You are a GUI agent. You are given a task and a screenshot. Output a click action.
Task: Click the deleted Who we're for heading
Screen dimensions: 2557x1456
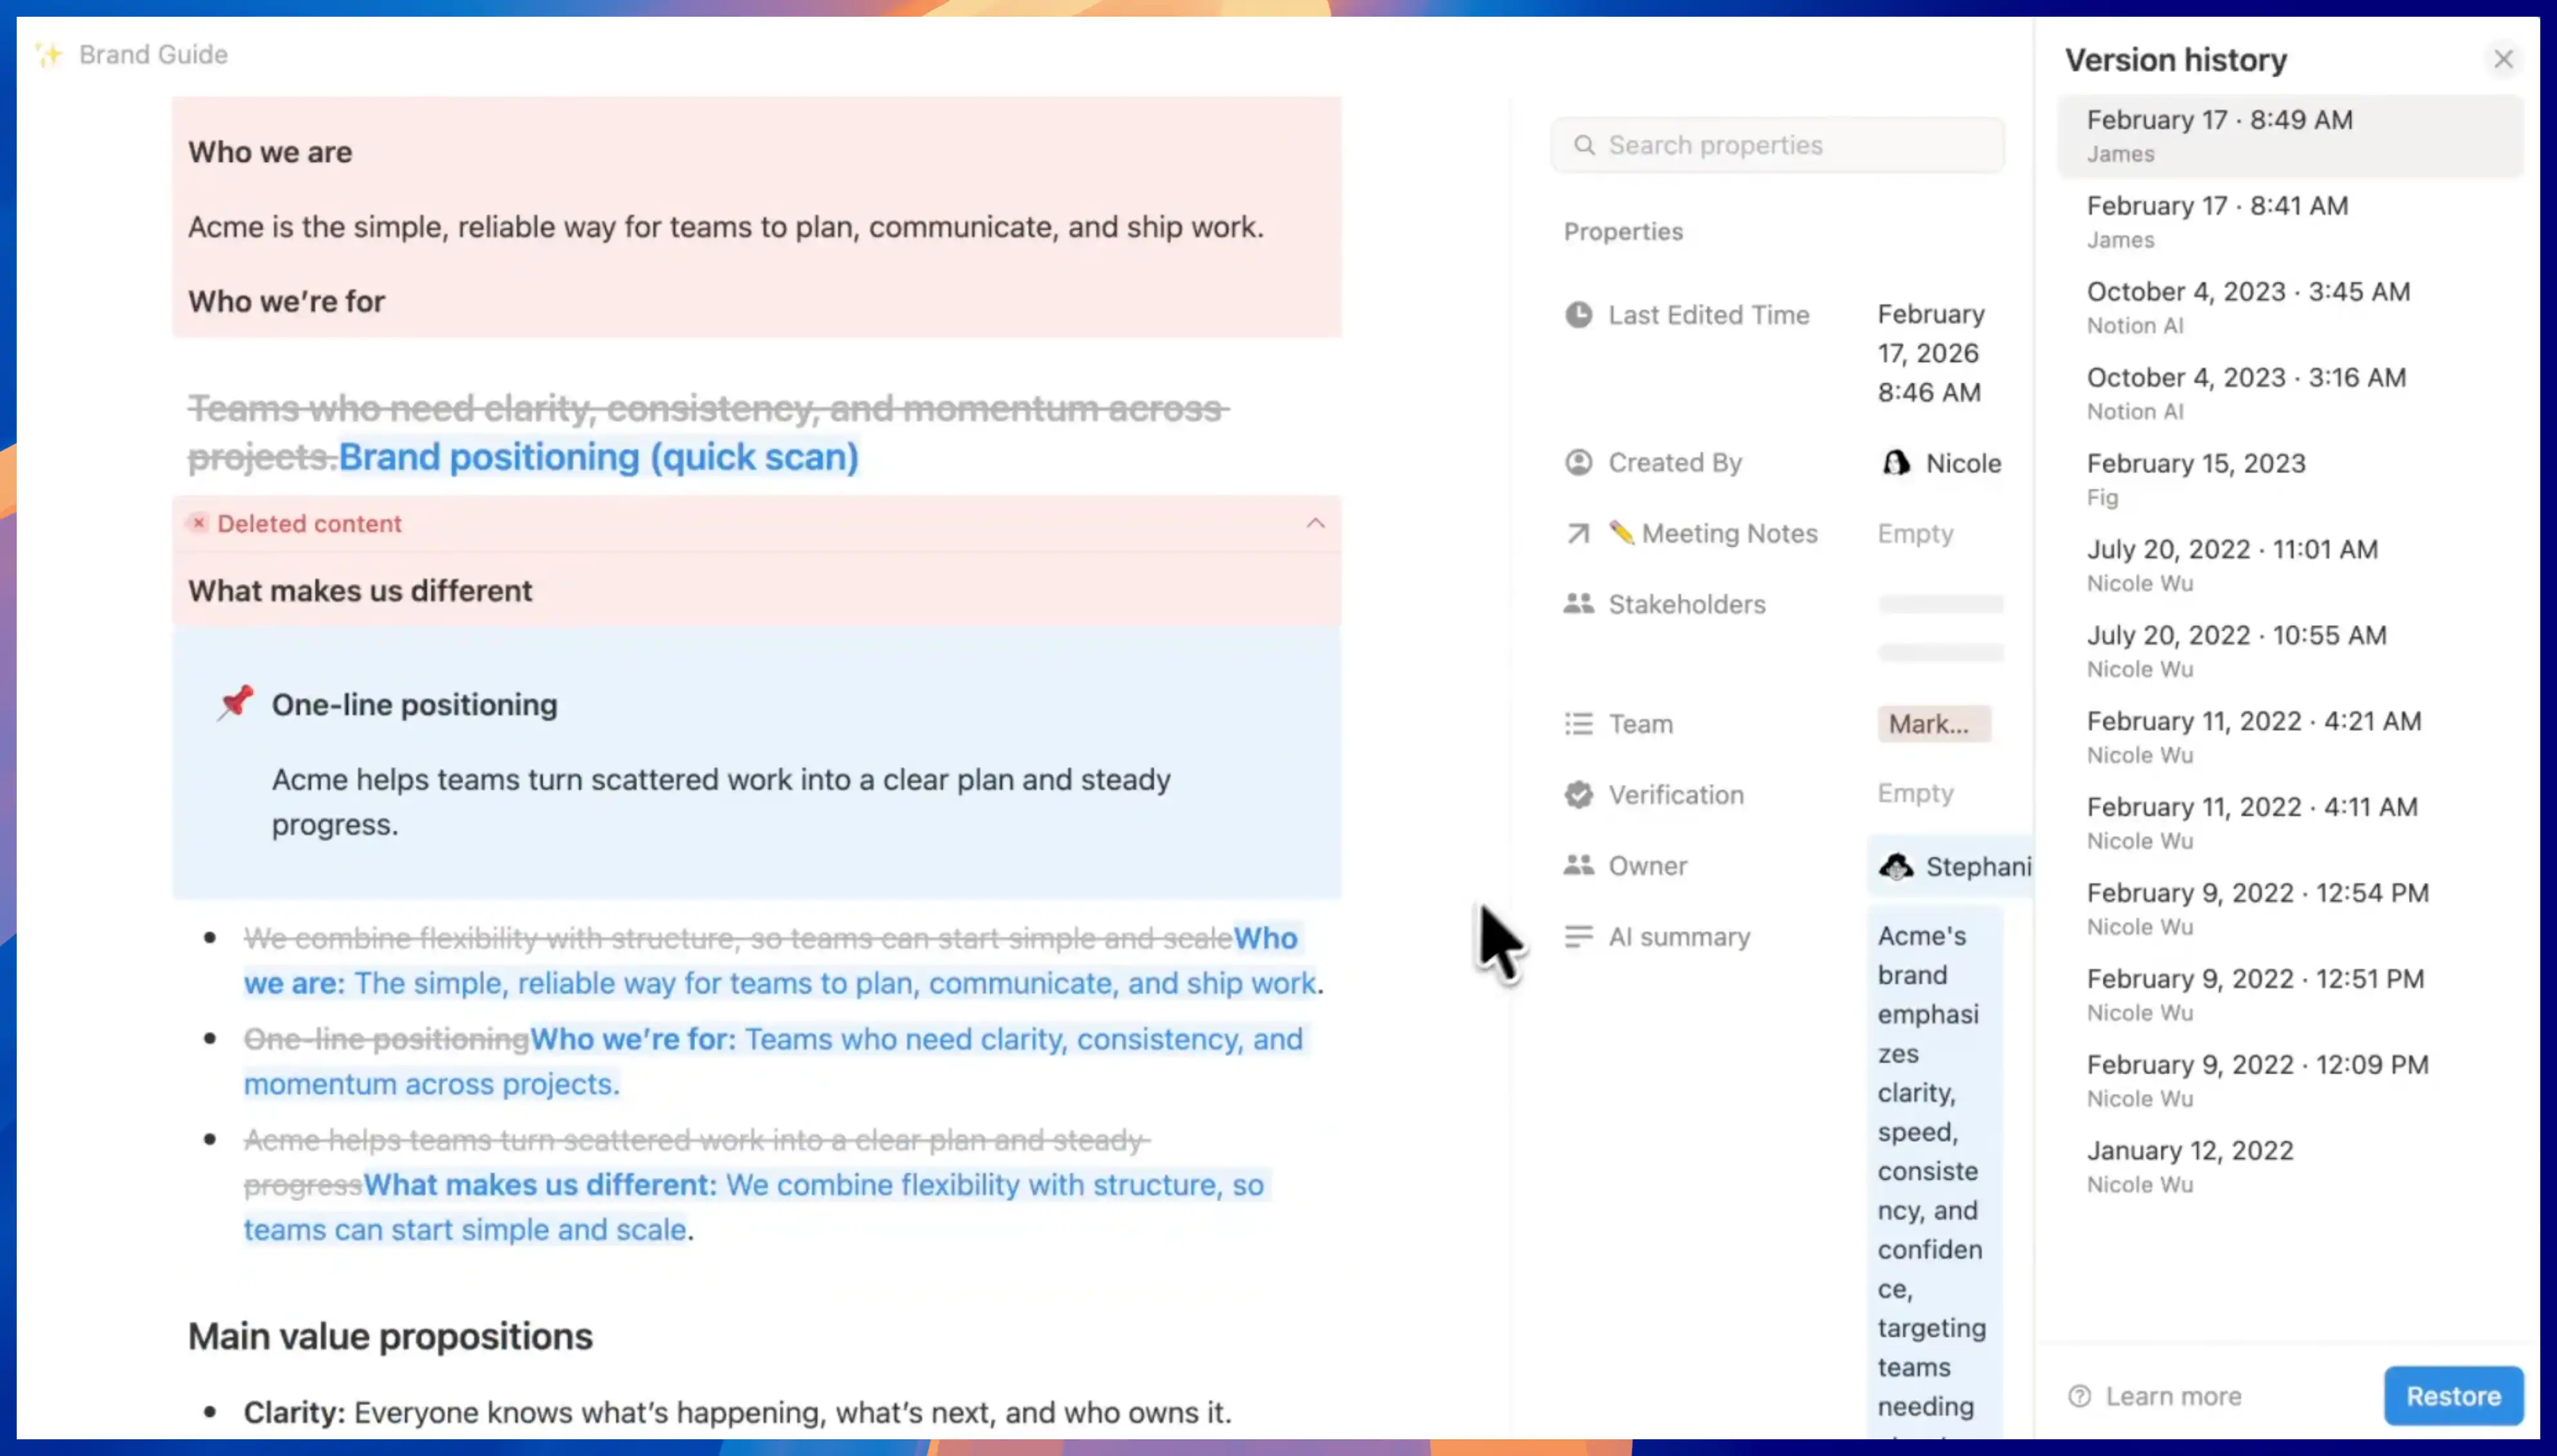point(286,301)
